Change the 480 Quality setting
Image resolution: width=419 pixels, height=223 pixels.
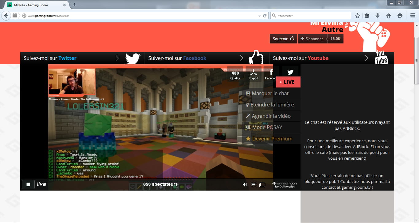click(235, 75)
